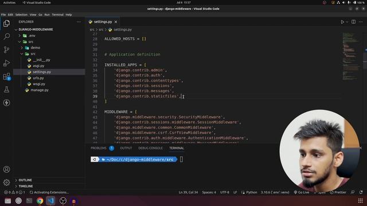Open the lightning bolt activity bar icon

[6, 102]
